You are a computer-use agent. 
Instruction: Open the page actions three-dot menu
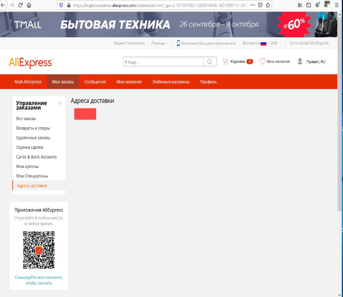pos(252,5)
